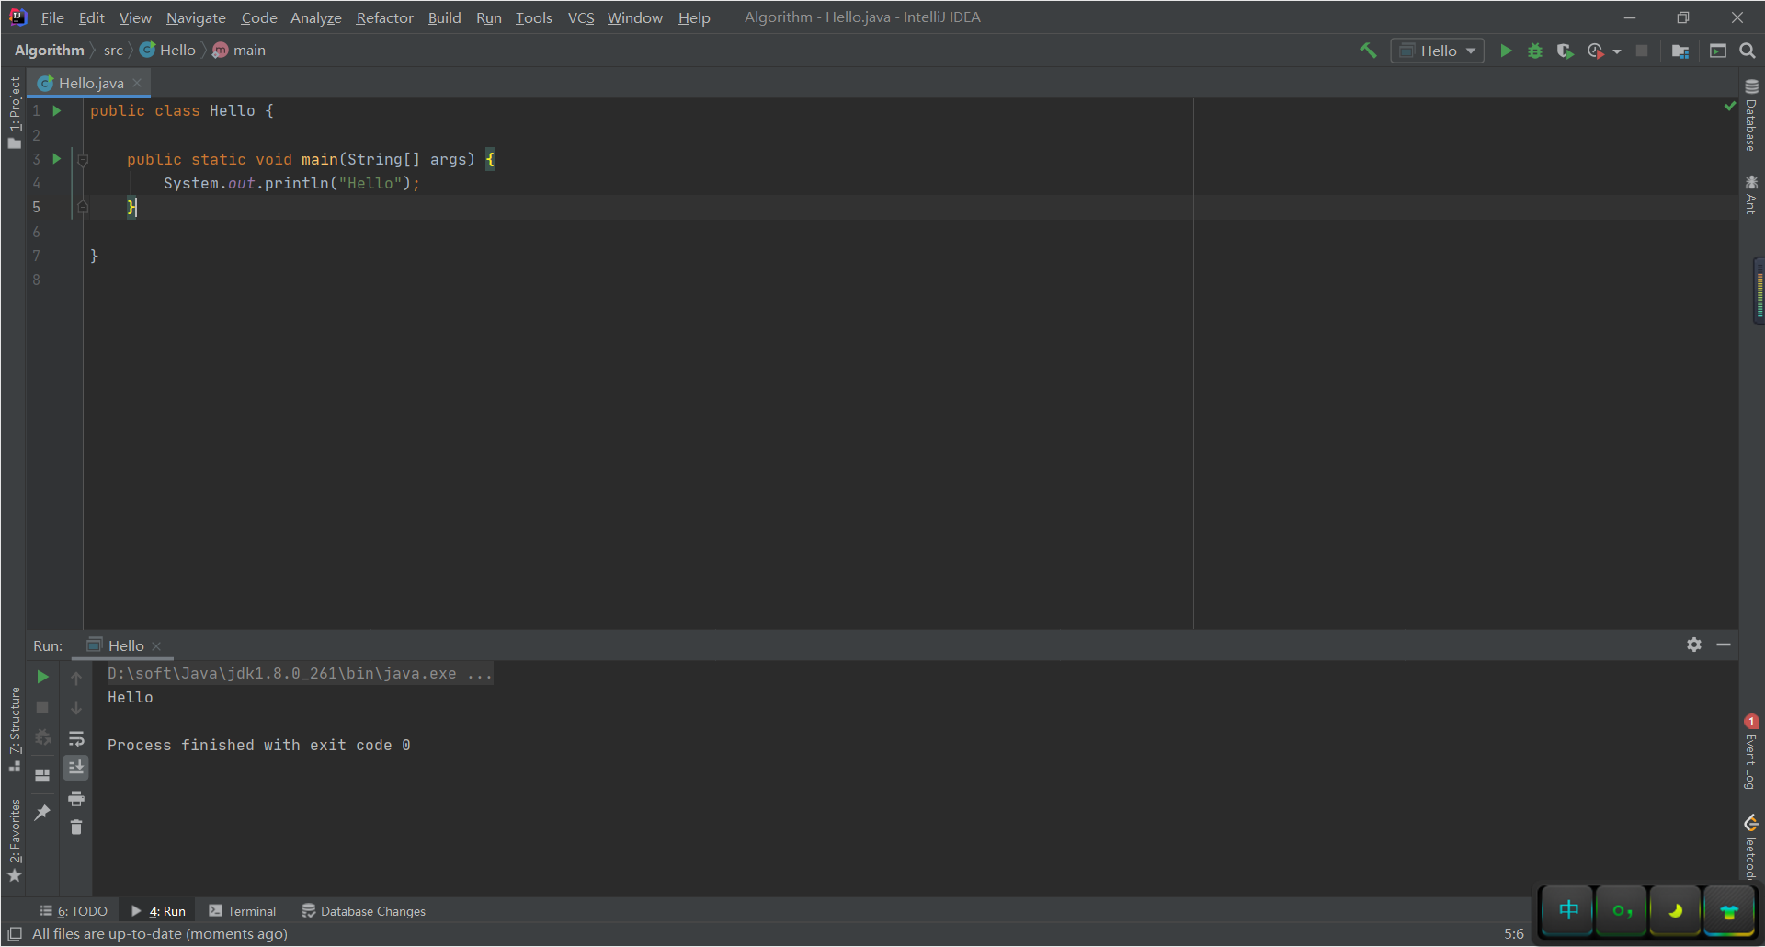Clear console output with trash icon
The image size is (1765, 947).
point(76,827)
